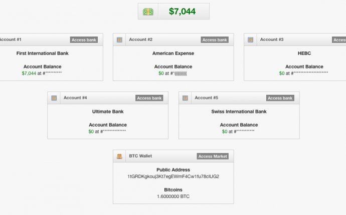
Task: Select HEBC bank name
Action: [x=304, y=53]
